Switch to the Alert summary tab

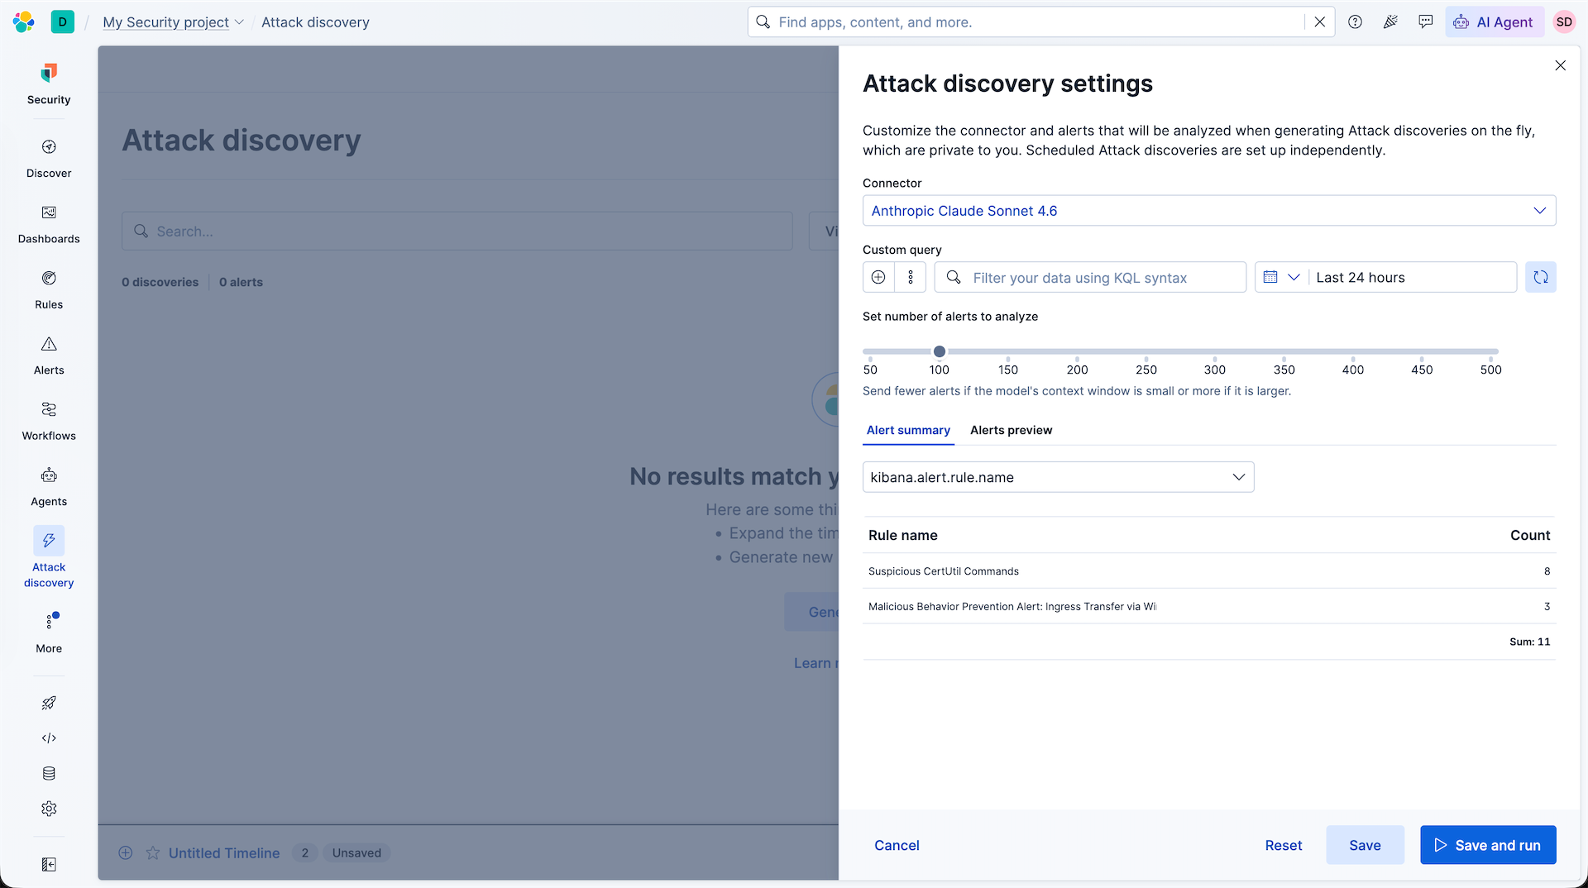(x=908, y=430)
